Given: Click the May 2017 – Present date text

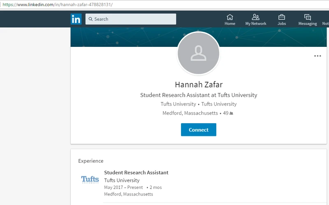Looking at the screenshot, I should tap(123, 187).
